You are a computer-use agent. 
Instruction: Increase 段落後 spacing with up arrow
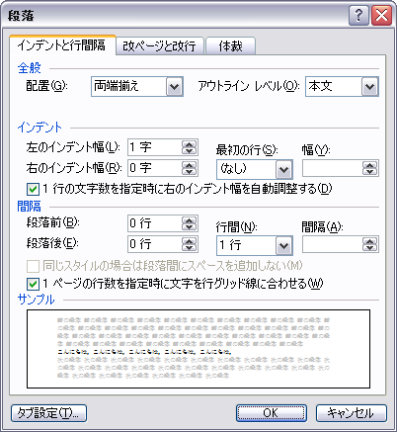pyautogui.click(x=190, y=241)
